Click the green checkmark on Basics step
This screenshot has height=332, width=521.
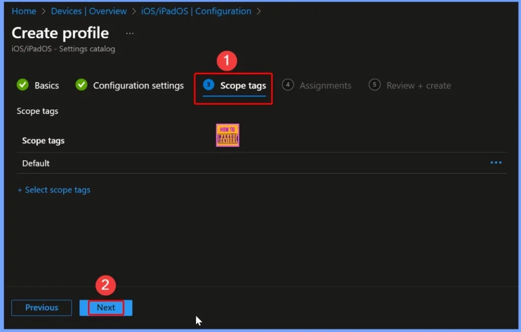point(22,85)
